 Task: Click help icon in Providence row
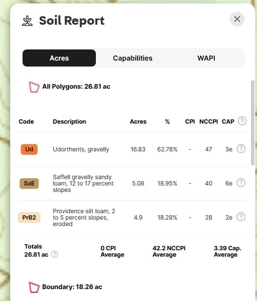click(x=241, y=217)
